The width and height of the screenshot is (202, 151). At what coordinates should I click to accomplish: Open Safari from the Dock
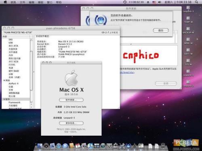(x=59, y=146)
